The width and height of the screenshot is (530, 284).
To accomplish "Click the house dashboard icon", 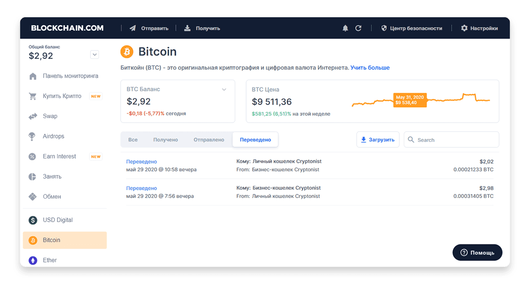I will click(33, 76).
